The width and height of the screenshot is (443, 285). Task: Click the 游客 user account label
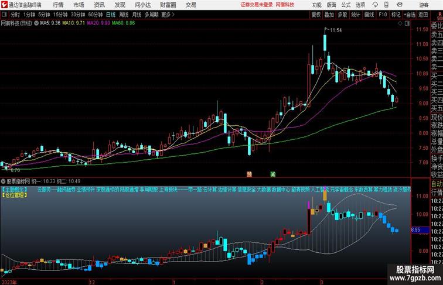coord(424,5)
